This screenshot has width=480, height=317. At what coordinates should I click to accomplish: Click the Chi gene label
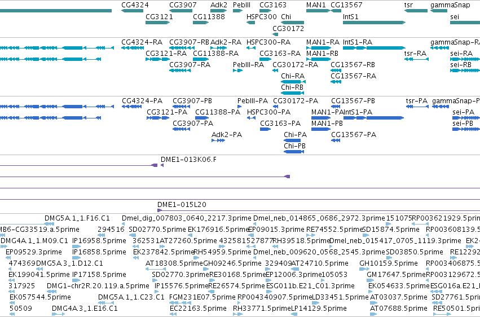pos(286,17)
